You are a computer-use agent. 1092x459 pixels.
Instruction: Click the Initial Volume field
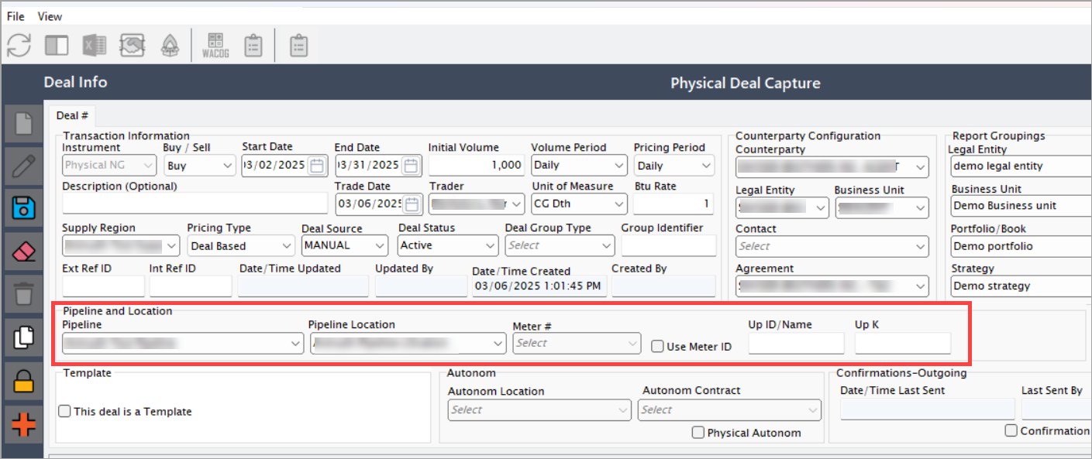(x=477, y=166)
